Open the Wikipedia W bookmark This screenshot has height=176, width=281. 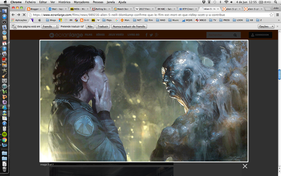pos(98,20)
